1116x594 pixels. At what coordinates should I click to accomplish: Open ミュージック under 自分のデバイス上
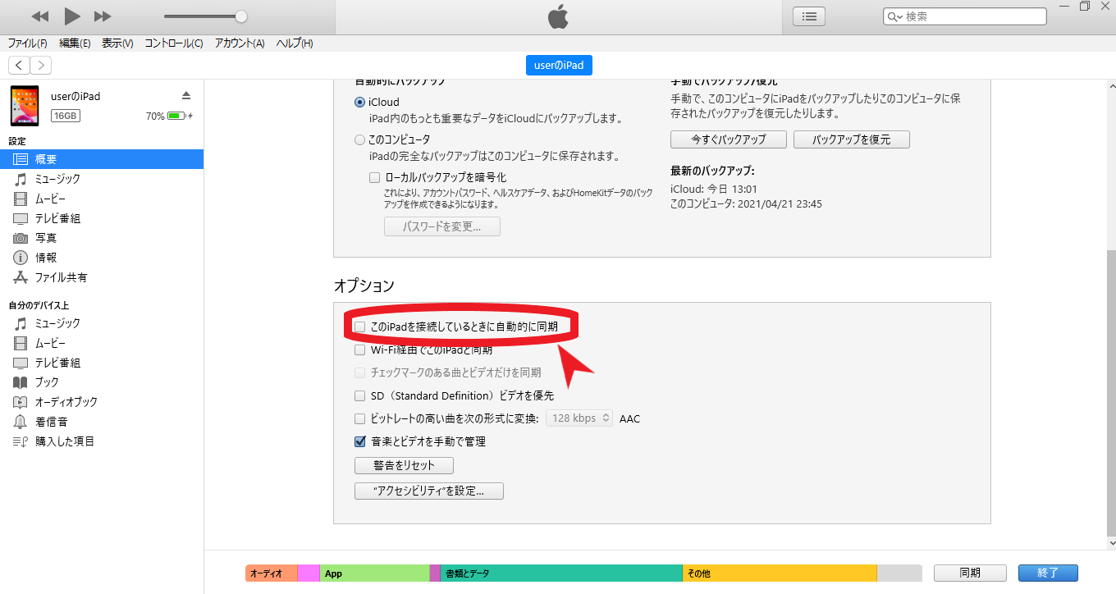click(x=102, y=323)
